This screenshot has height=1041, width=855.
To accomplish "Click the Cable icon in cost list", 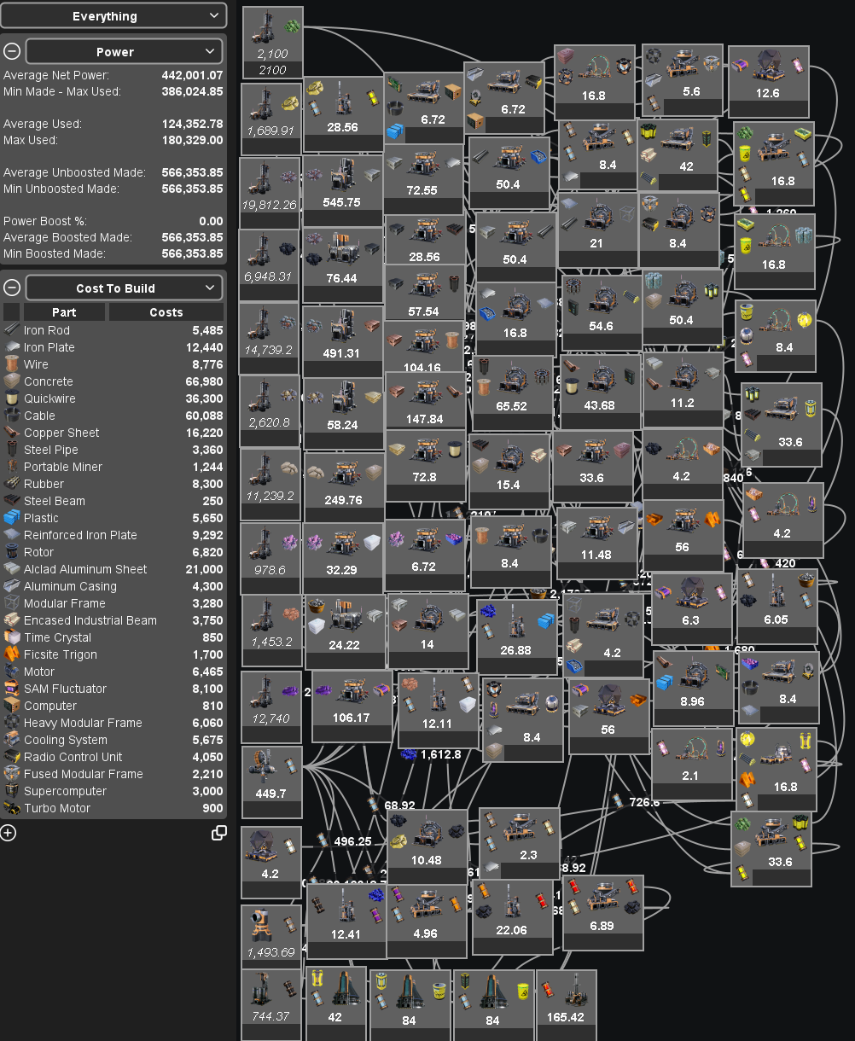I will (12, 416).
